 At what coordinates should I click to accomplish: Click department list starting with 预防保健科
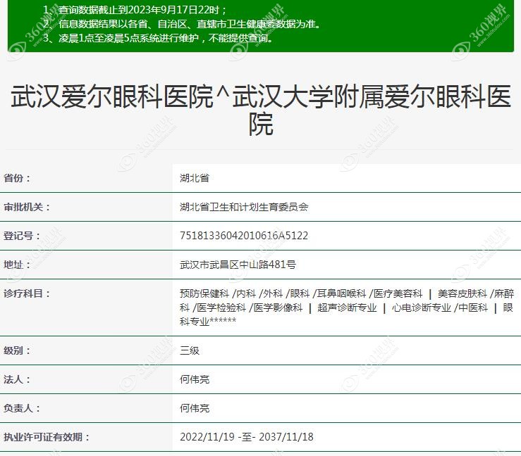347,308
